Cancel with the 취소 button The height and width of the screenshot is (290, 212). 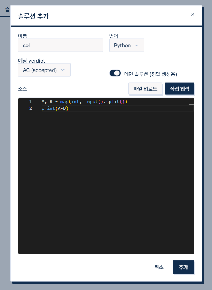(159, 267)
